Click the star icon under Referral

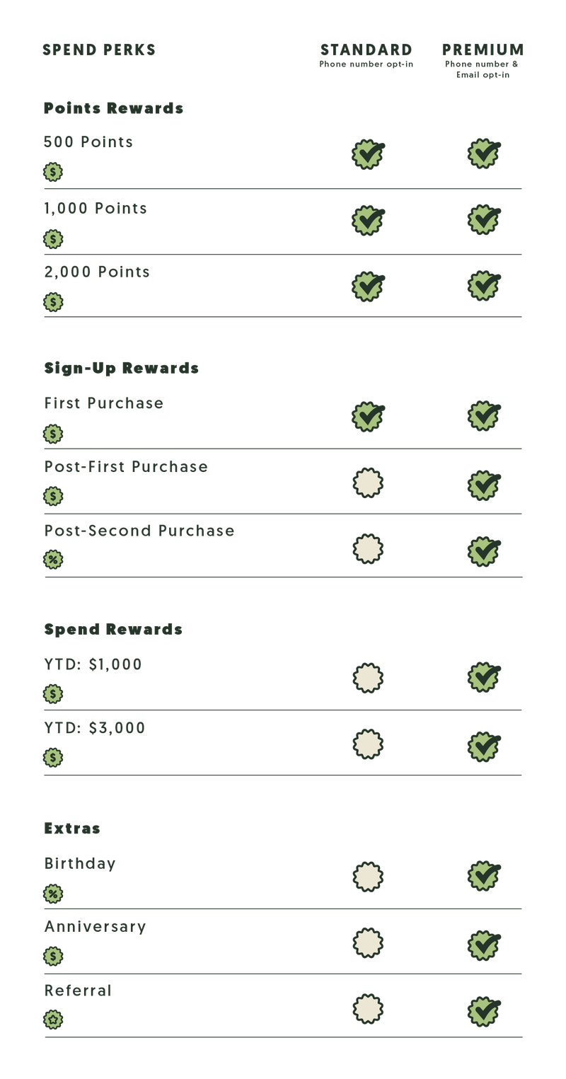53,1020
